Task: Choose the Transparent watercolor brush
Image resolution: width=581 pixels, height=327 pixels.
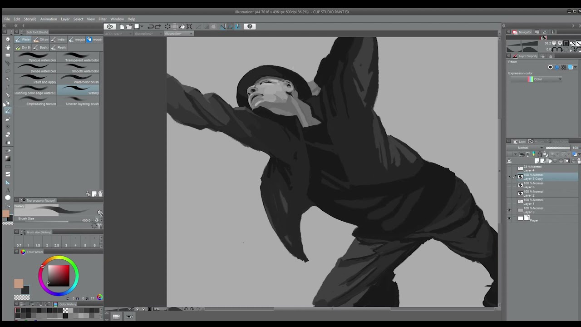Action: (x=79, y=57)
